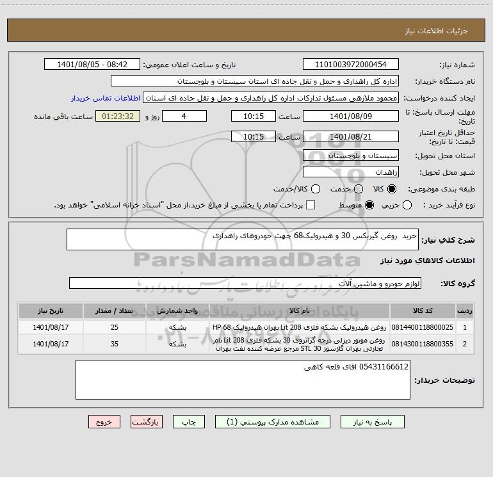This screenshot has height=477, width=493.
Task: Click the خروج exit button
Action: click(x=104, y=422)
